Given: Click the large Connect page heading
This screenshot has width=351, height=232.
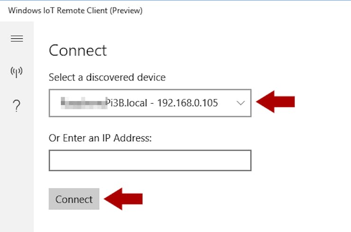Looking at the screenshot, I should (x=78, y=51).
